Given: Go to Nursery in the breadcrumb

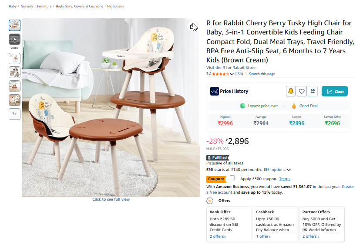Looking at the screenshot, I should 27,7.
